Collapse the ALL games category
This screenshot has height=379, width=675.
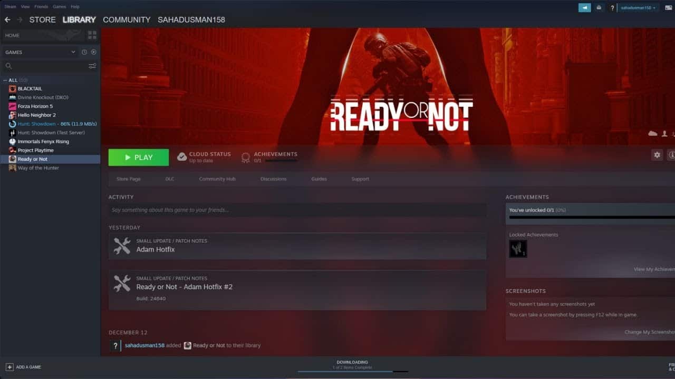[x=5, y=80]
